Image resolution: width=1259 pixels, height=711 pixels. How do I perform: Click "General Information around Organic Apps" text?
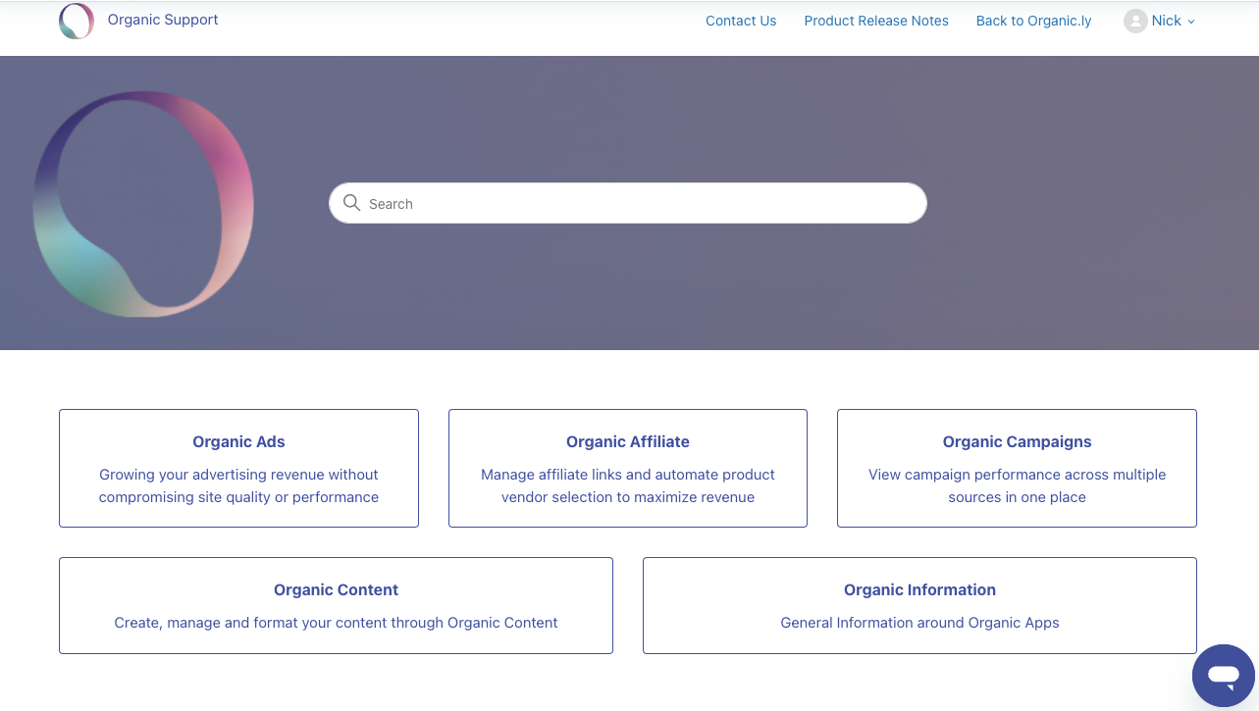[x=919, y=623]
